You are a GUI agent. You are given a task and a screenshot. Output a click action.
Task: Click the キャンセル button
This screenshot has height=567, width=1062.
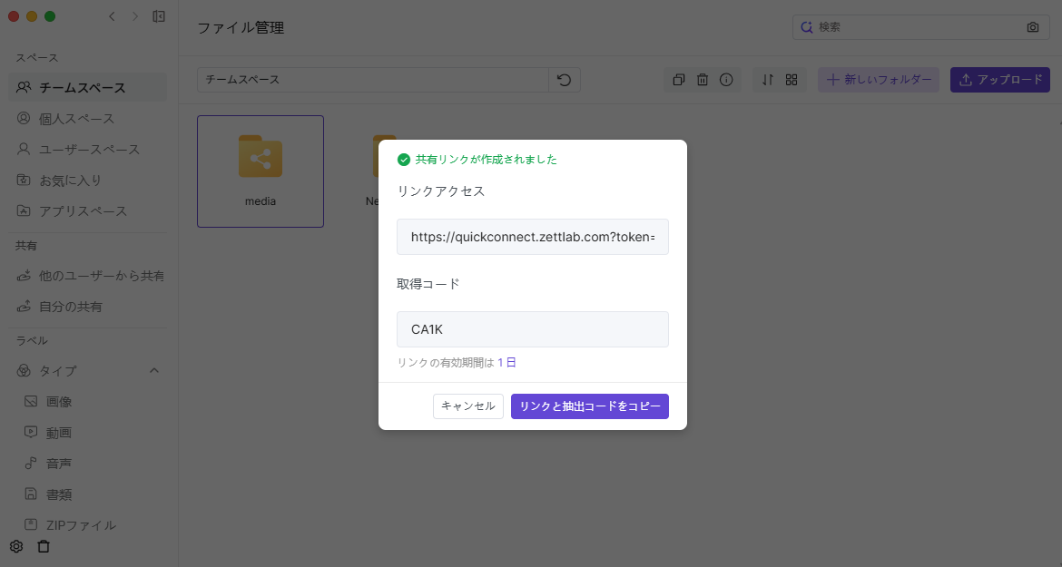[467, 406]
